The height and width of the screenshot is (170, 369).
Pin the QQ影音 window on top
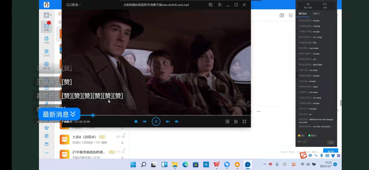click(x=220, y=5)
